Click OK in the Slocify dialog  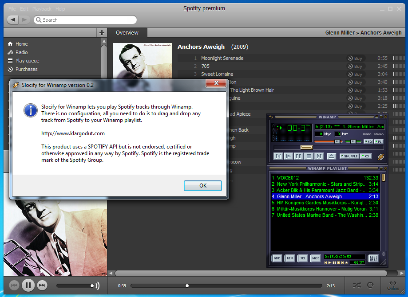(x=203, y=186)
